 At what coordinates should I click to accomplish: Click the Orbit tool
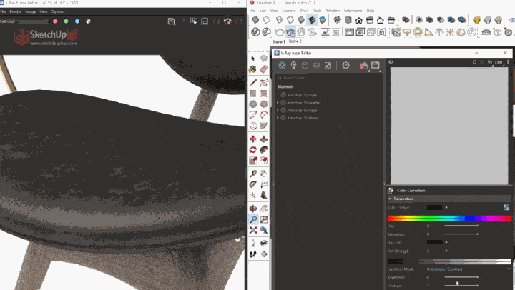click(253, 207)
